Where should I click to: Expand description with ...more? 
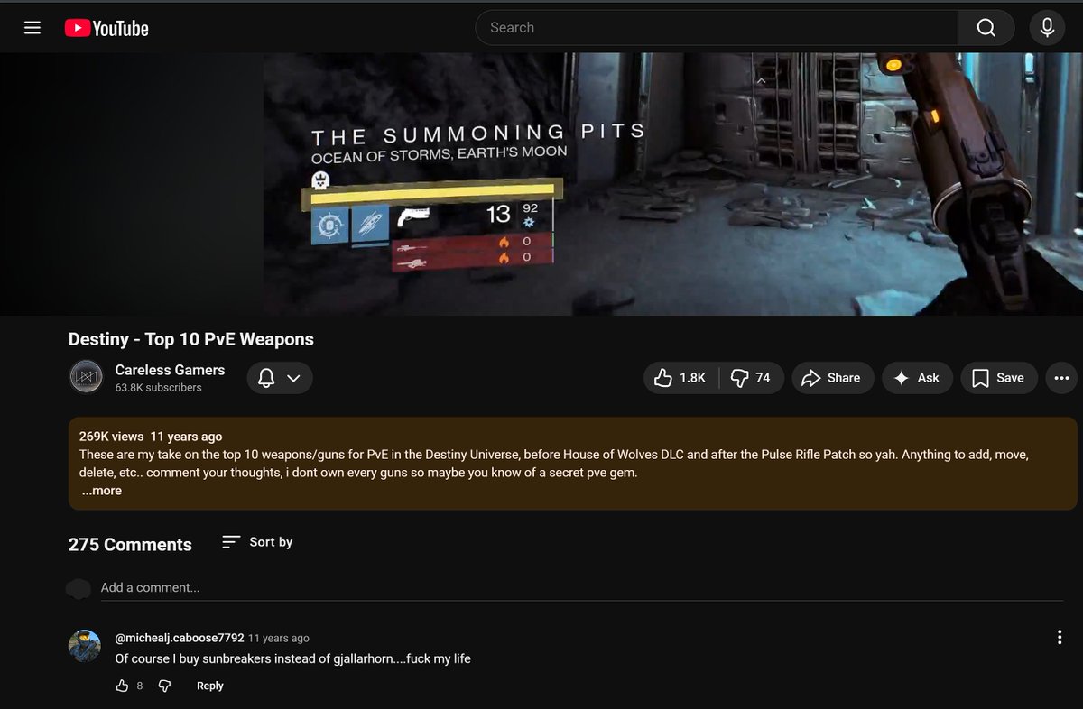point(101,491)
